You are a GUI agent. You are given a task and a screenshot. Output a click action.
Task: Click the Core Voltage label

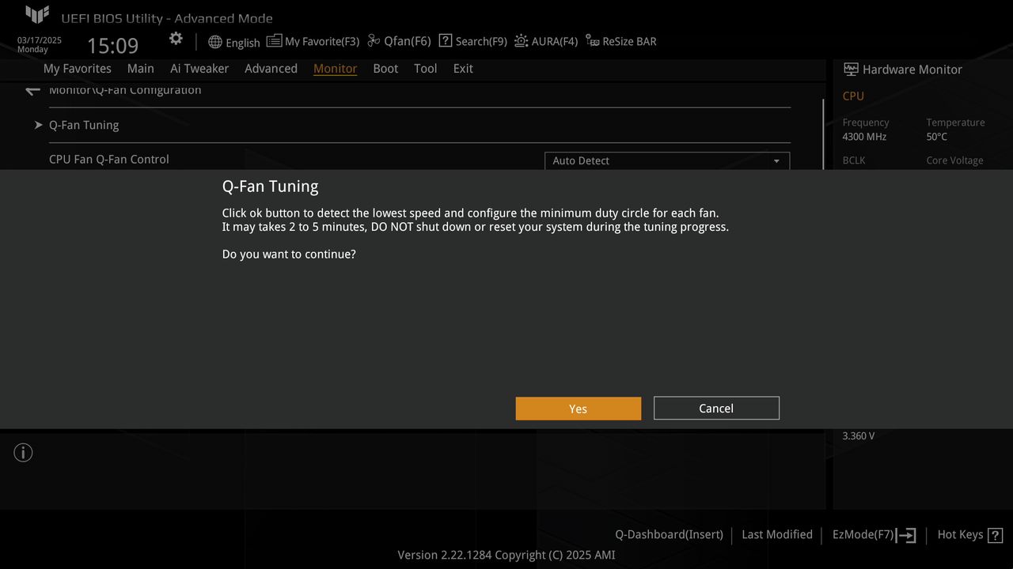point(954,160)
